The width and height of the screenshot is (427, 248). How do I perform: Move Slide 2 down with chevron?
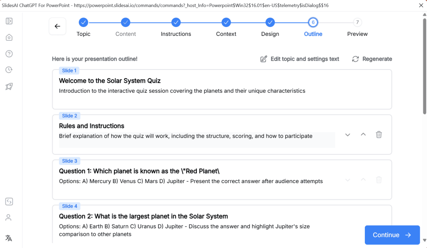pos(348,134)
